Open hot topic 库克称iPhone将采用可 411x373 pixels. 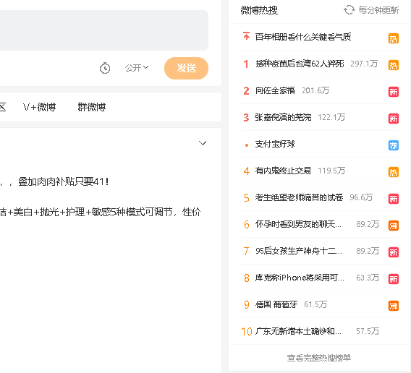[300, 278]
